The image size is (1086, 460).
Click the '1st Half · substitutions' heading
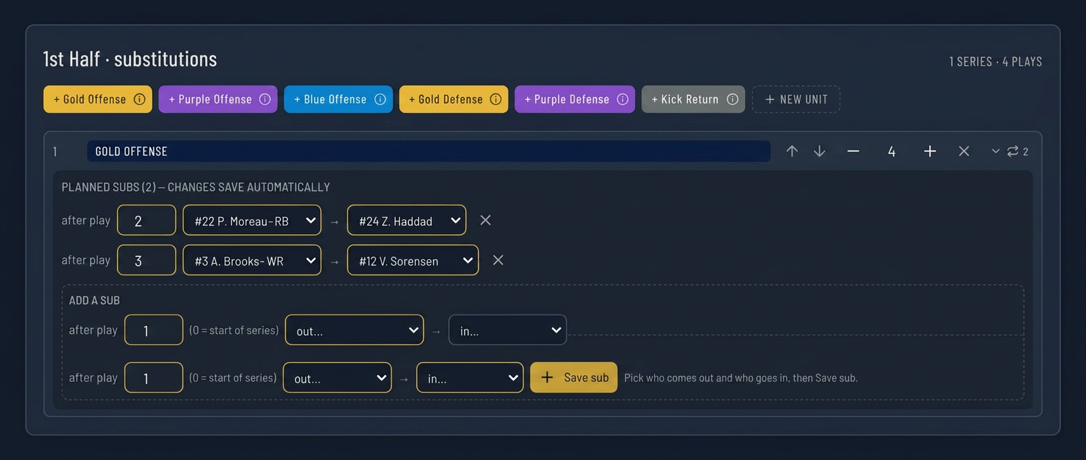point(130,60)
